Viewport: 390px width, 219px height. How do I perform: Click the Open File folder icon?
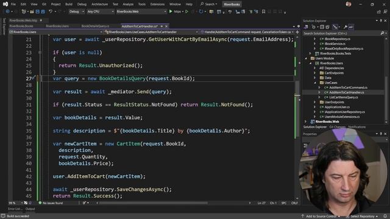click(32, 12)
